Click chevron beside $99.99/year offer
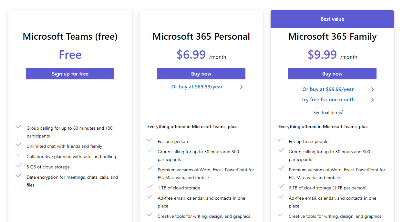Viewport: 403px width, 222px height. click(x=372, y=89)
